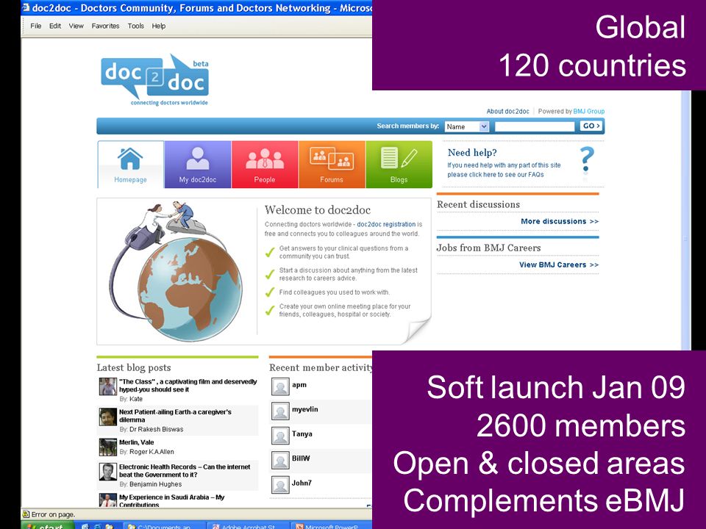Open "The Class" captivating film blog post
Screen dimensions: 706x529
188,386
